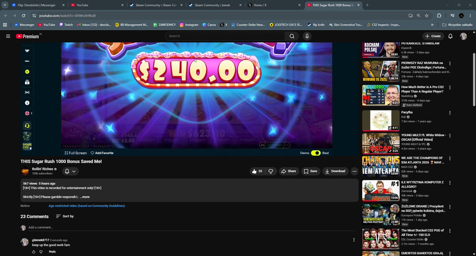Open the Chrome three-dot menu

pyautogui.click(x=471, y=15)
